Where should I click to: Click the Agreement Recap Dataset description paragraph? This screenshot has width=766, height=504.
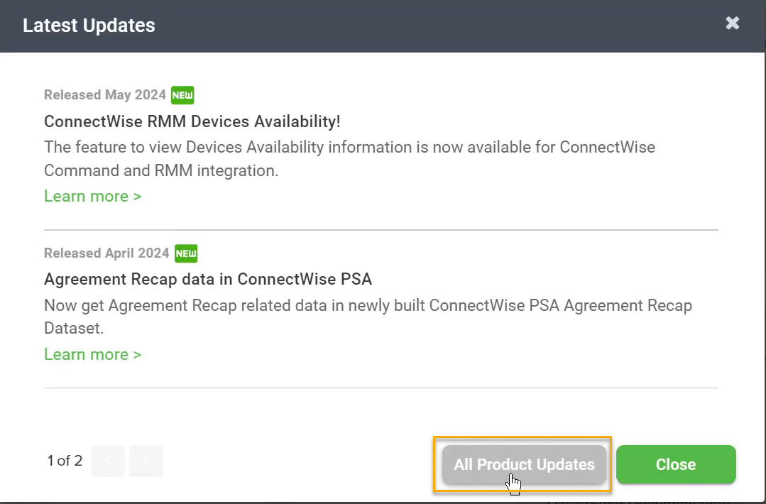point(368,317)
